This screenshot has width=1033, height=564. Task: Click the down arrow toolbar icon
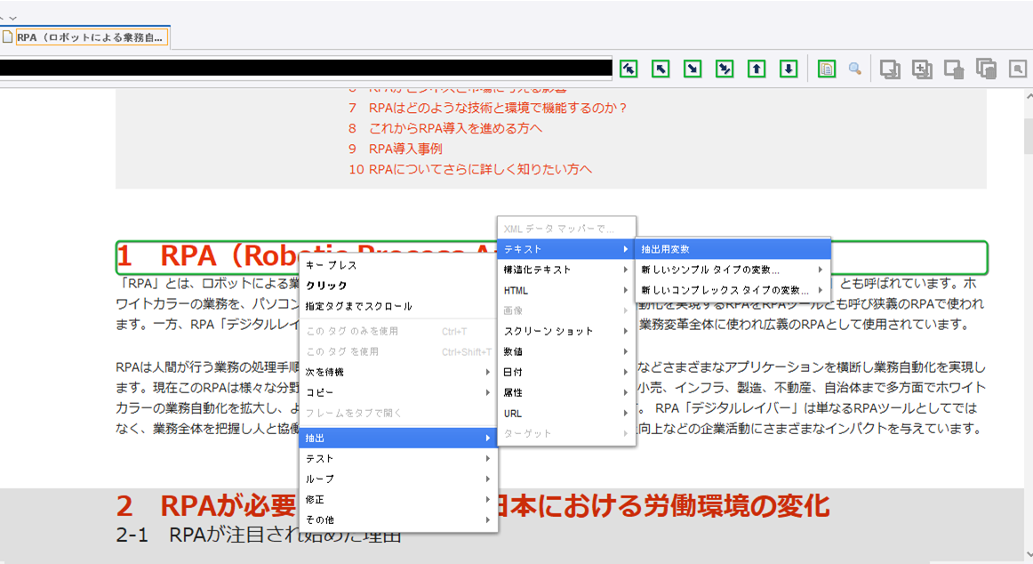789,68
